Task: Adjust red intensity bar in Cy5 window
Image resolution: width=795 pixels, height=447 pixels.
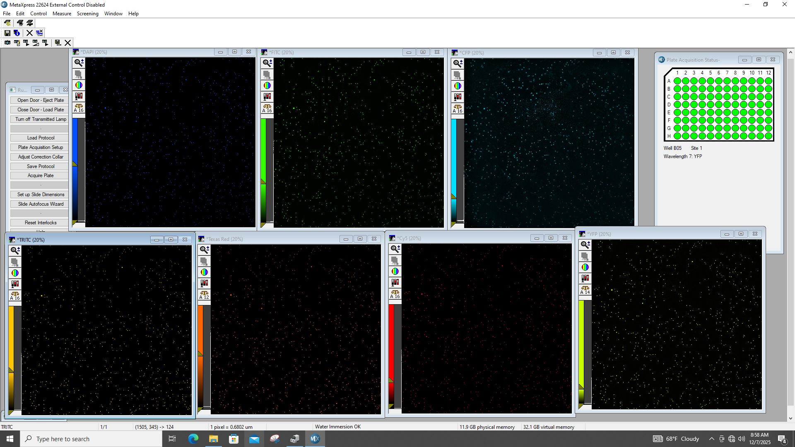Action: click(391, 344)
